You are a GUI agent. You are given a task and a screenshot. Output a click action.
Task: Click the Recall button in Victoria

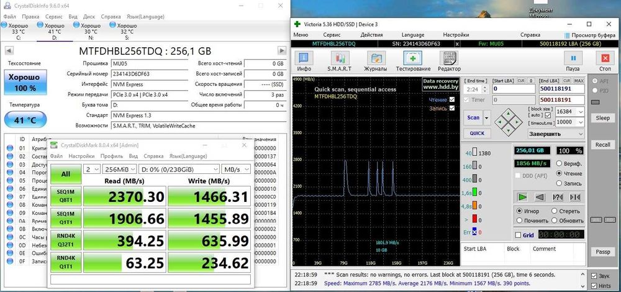click(x=602, y=145)
